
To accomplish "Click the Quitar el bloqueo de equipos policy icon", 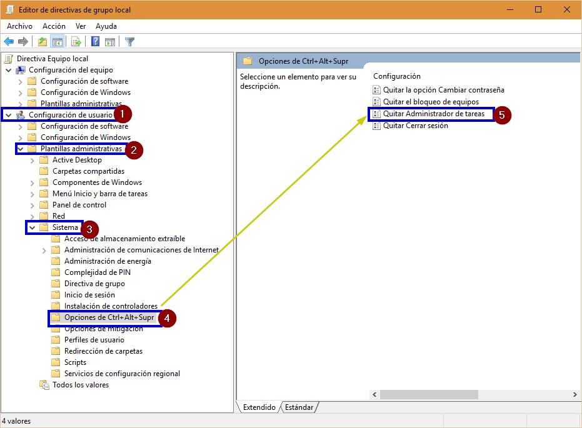I will pyautogui.click(x=376, y=102).
